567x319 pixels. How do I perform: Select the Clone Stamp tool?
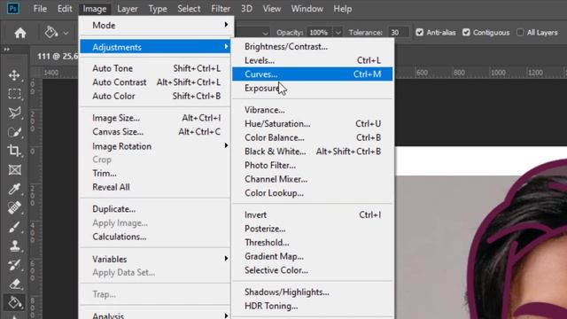click(14, 246)
